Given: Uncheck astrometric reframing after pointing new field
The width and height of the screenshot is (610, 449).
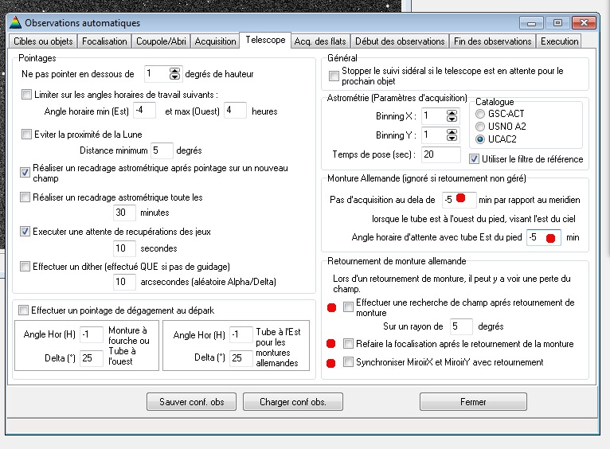Looking at the screenshot, I should [25, 172].
